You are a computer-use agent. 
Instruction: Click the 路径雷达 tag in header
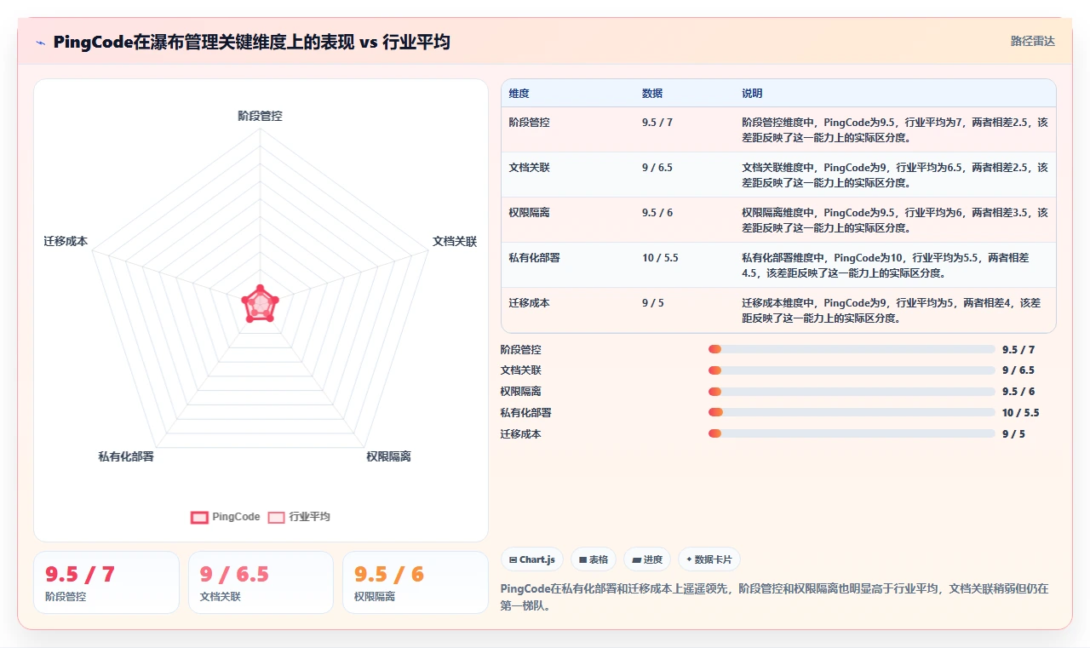click(1032, 41)
